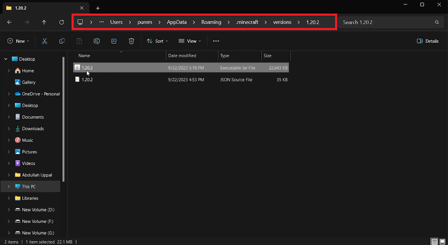The height and width of the screenshot is (245, 448).
Task: Open Gallery in the navigation pane
Action: tap(28, 83)
